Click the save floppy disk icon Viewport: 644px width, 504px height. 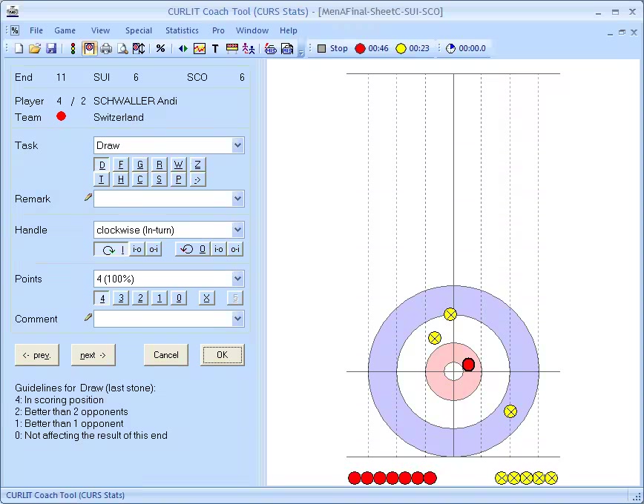point(51,49)
